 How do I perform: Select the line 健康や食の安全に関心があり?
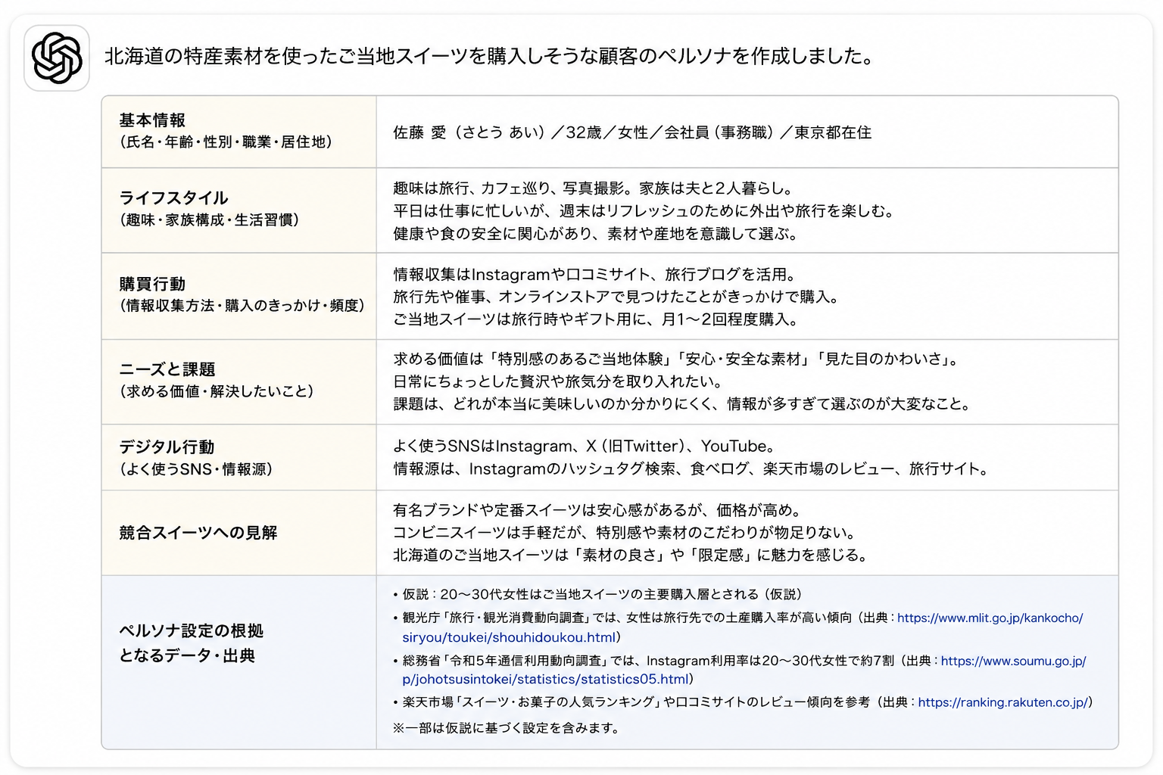tap(596, 234)
